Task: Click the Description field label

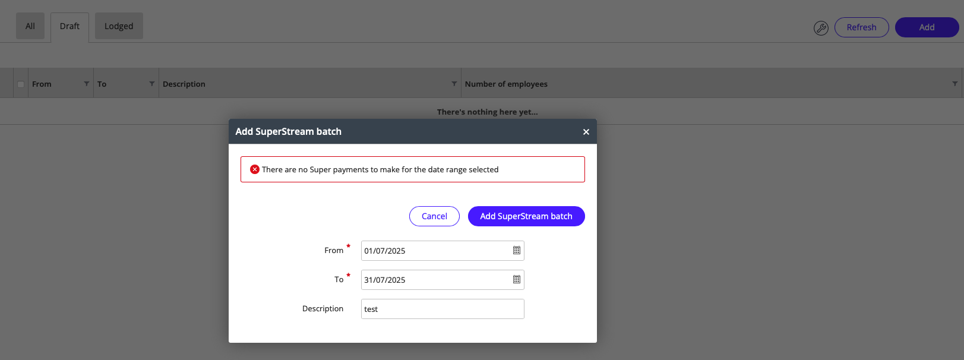Action: pos(323,309)
